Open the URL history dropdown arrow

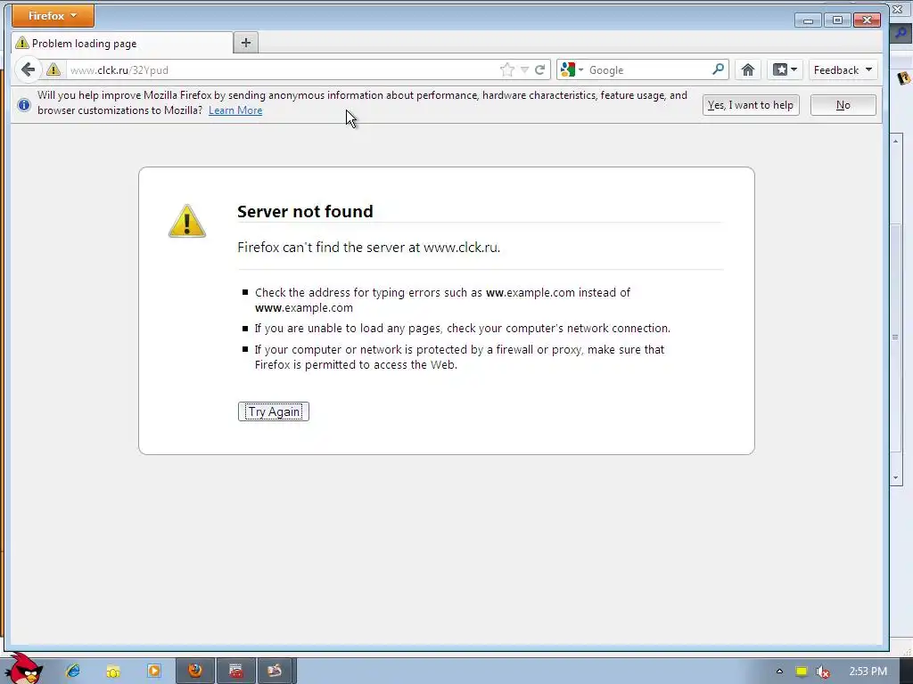pyautogui.click(x=524, y=69)
